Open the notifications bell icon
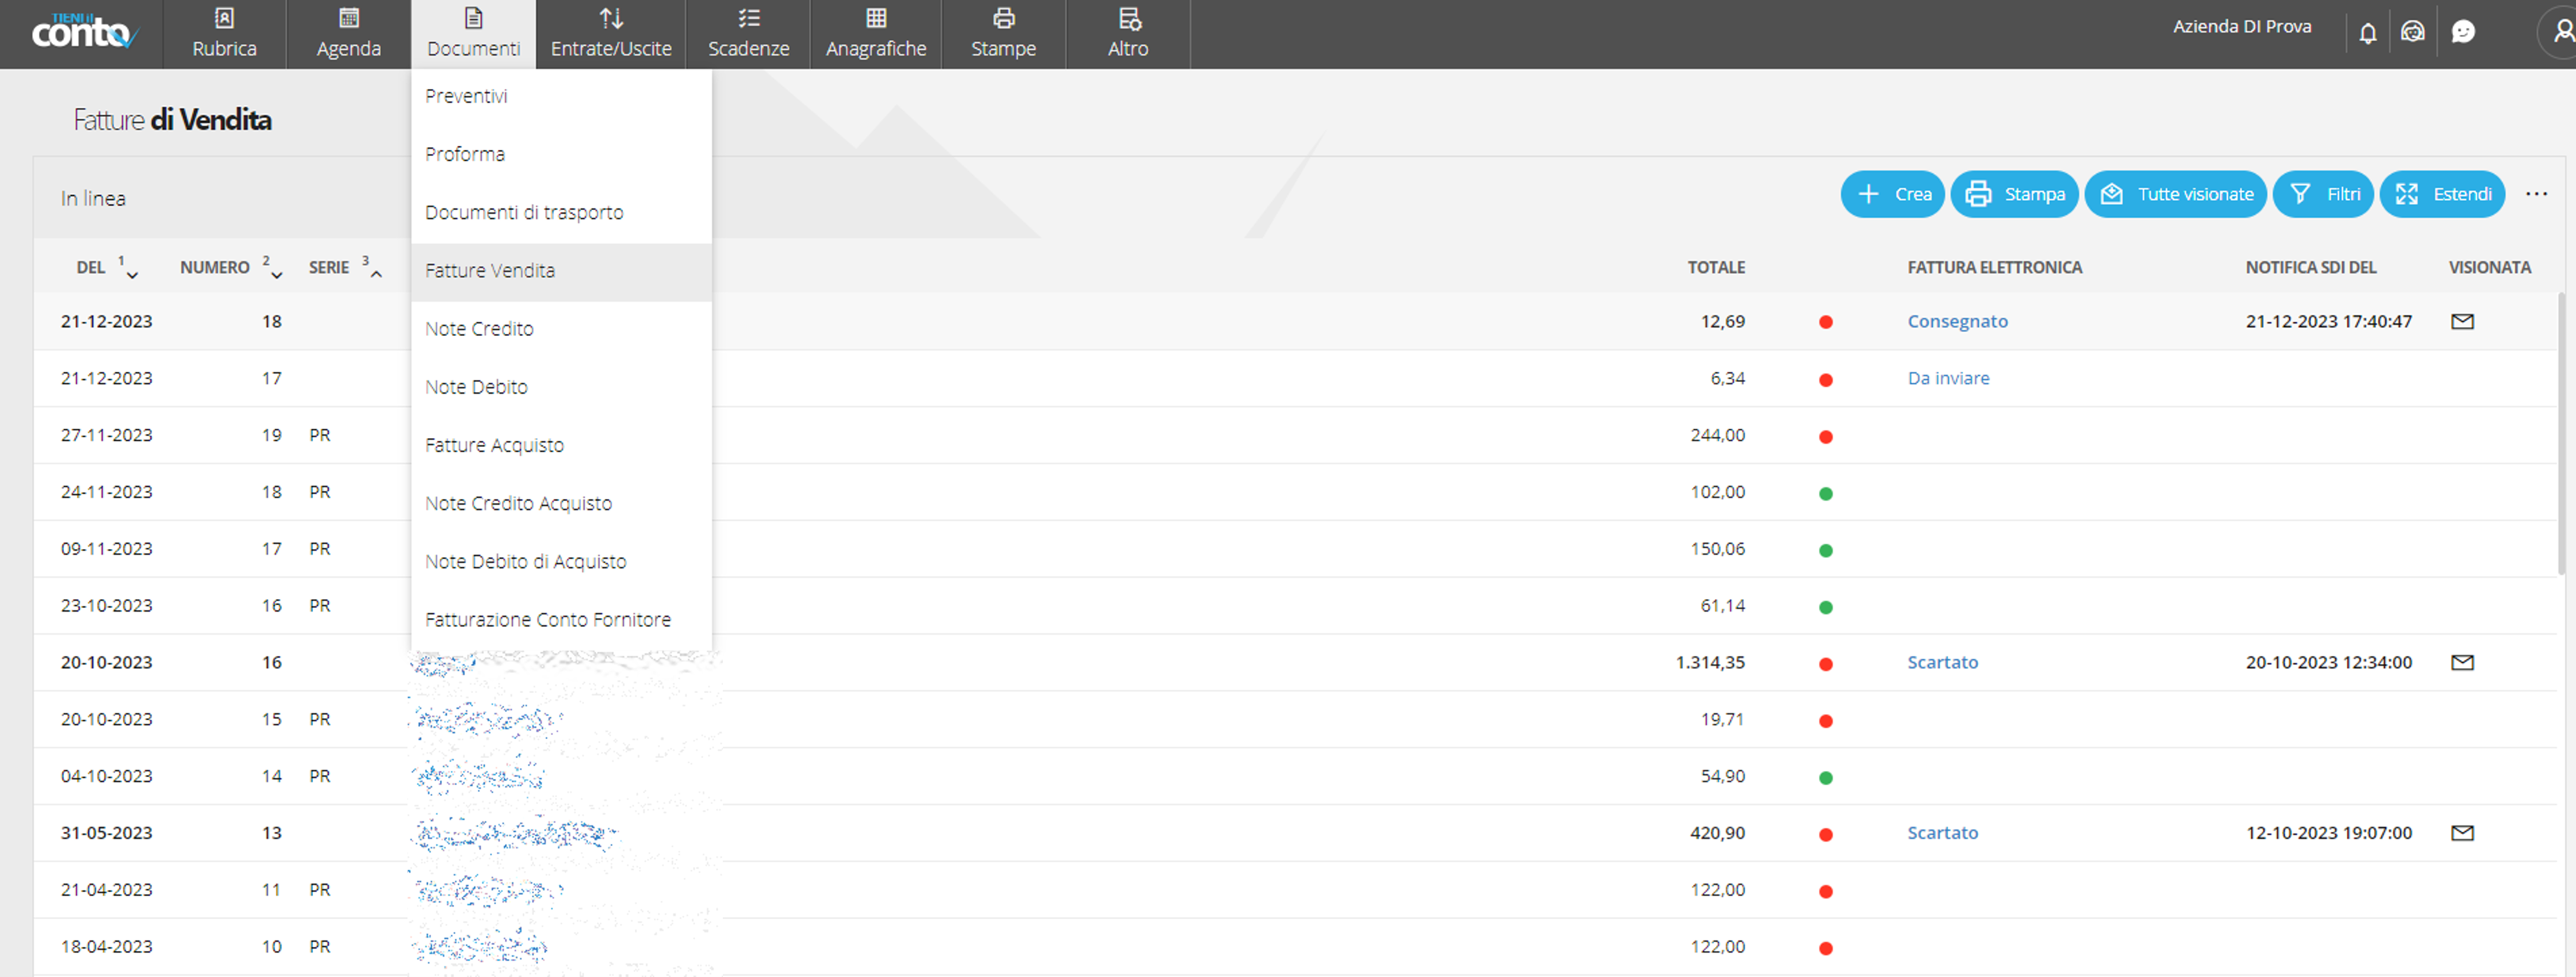The width and height of the screenshot is (2576, 977). (2367, 33)
